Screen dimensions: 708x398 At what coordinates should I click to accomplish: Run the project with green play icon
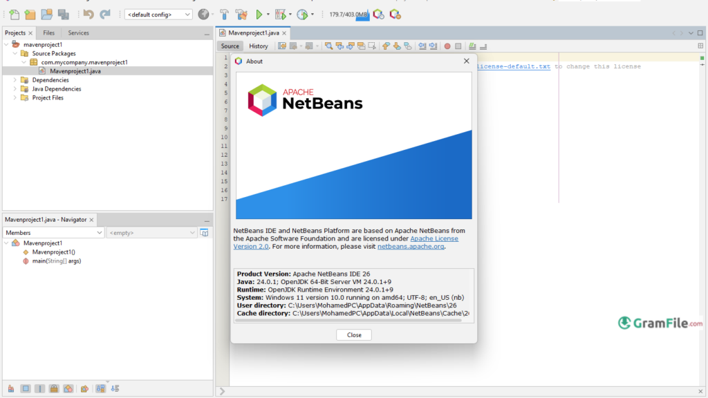259,15
